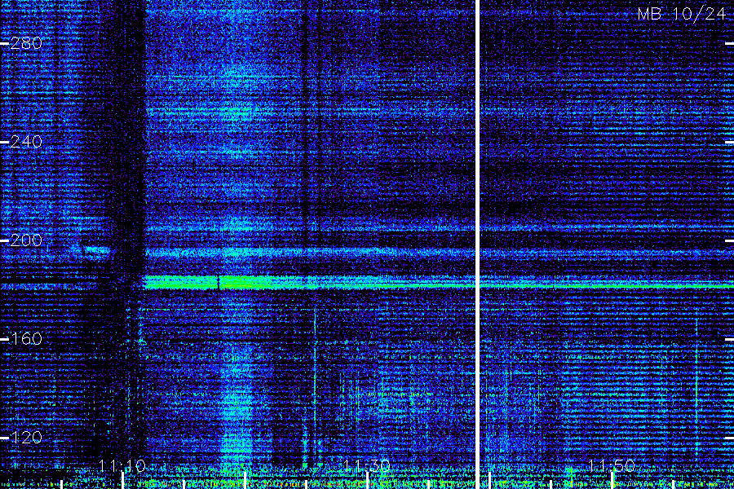This screenshot has height=489, width=734.
Task: Click the 11:50 time axis label
Action: pyautogui.click(x=612, y=465)
